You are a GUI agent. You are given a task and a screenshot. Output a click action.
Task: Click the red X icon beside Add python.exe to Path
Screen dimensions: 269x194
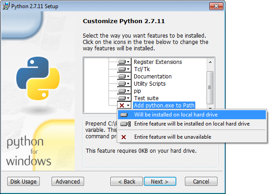(x=122, y=105)
